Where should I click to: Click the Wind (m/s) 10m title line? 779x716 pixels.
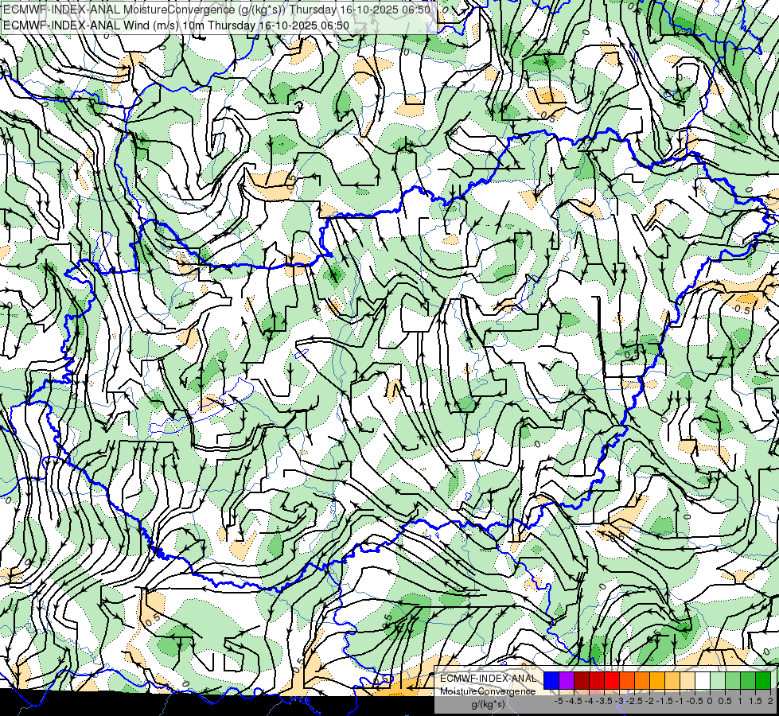[176, 25]
